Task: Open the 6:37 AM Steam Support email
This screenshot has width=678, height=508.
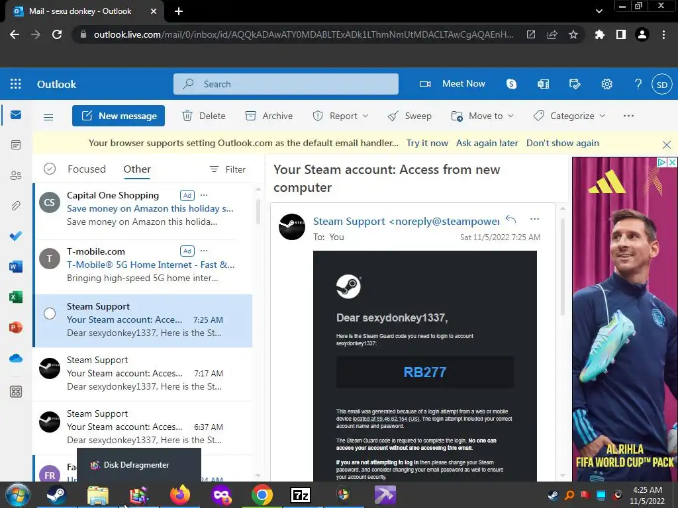Action: coord(143,427)
